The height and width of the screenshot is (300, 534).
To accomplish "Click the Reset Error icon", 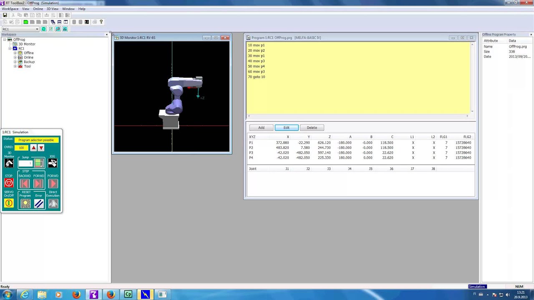I will [39, 203].
